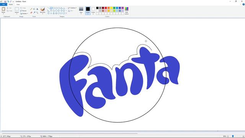Screen dimensions: 245x138
Task: Select the Text tool
Action: pyautogui.click(x=37, y=9)
